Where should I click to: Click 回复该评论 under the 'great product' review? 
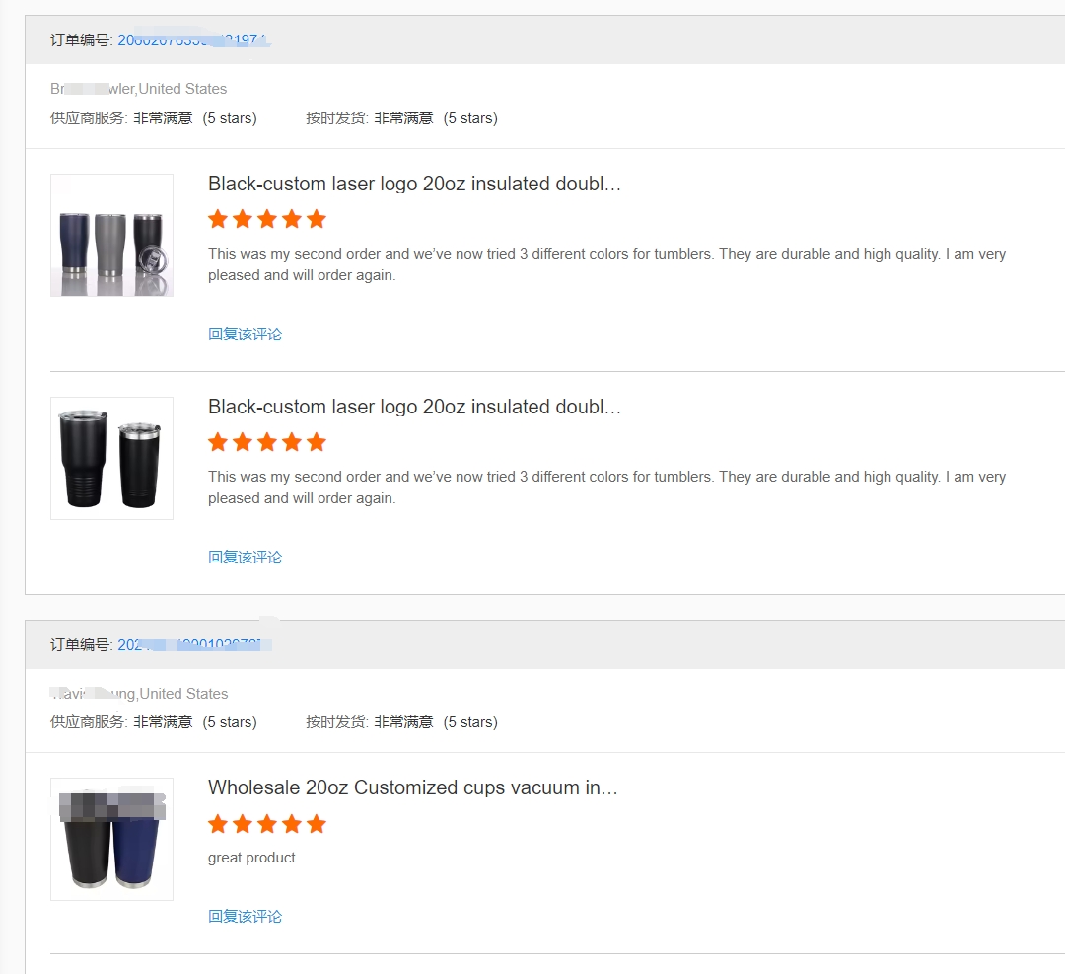245,917
